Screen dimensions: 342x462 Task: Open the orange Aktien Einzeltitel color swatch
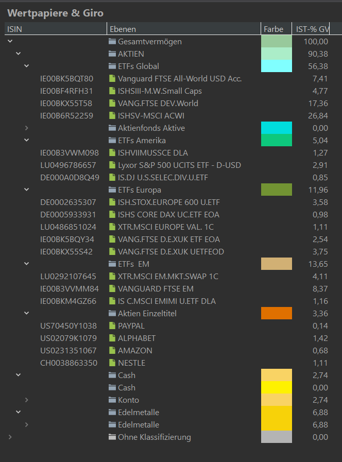[x=276, y=313]
